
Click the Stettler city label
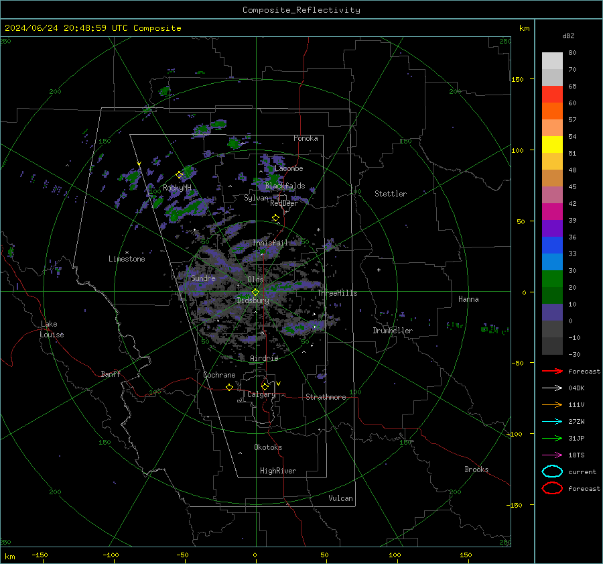point(391,194)
